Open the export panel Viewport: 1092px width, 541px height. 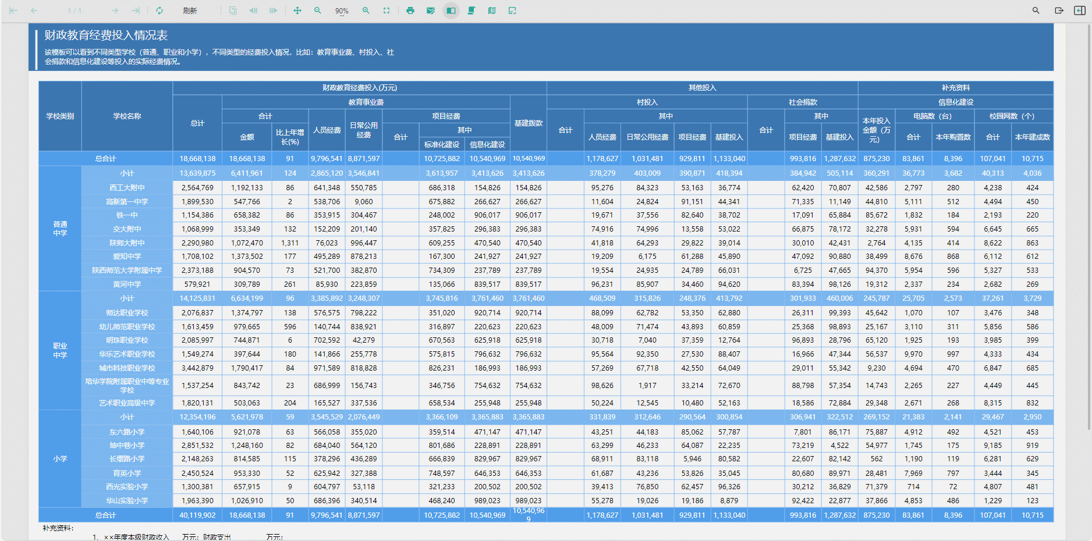click(x=1059, y=10)
